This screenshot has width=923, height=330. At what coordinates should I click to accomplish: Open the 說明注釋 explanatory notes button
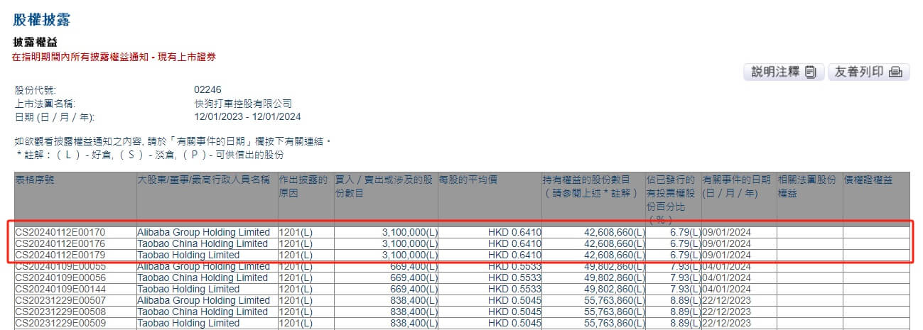coord(784,72)
